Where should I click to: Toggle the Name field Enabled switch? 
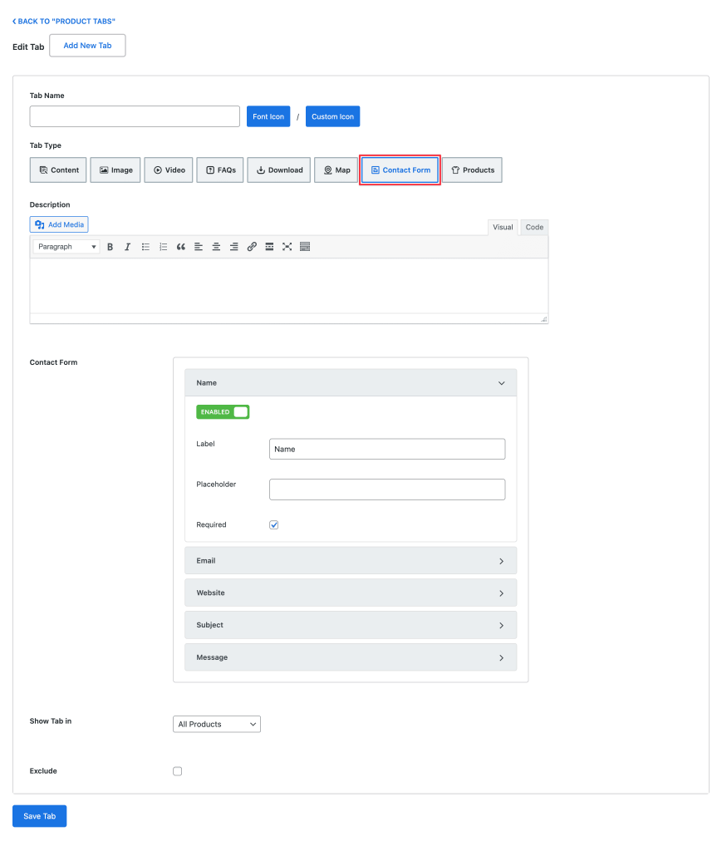(x=223, y=412)
